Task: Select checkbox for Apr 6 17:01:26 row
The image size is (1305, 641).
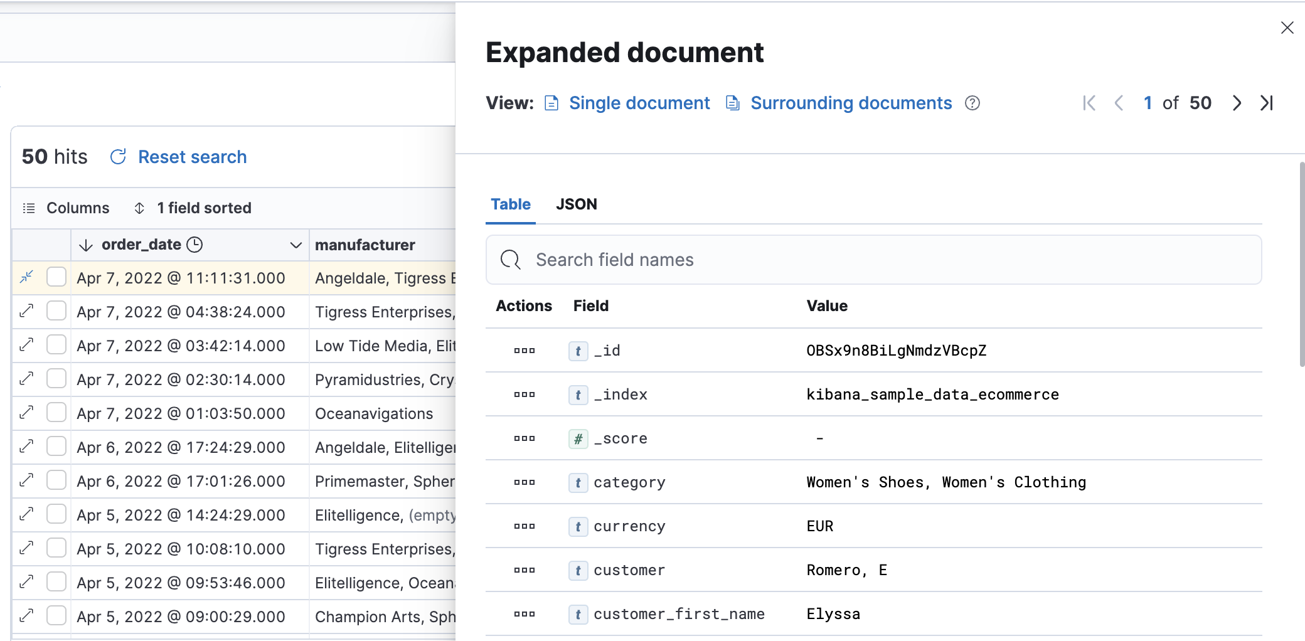Action: (56, 480)
